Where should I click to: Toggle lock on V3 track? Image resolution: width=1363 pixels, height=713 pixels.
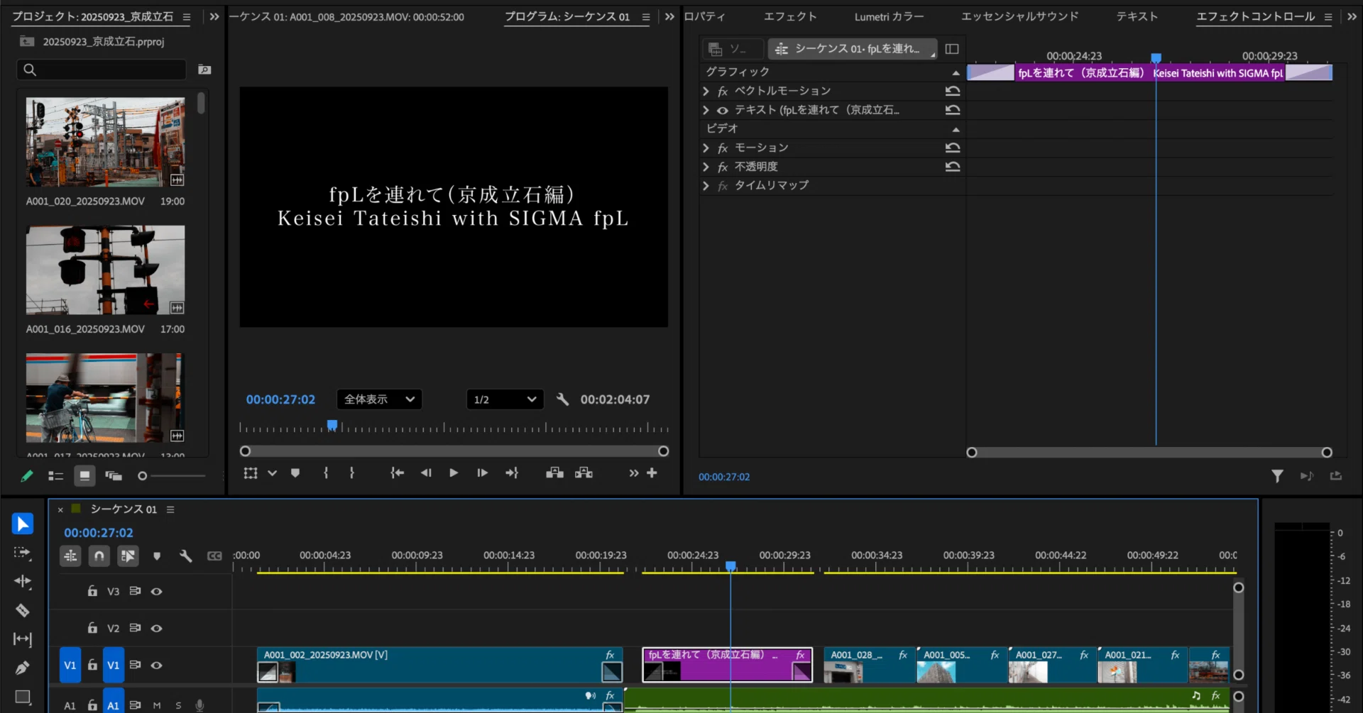pos(92,591)
